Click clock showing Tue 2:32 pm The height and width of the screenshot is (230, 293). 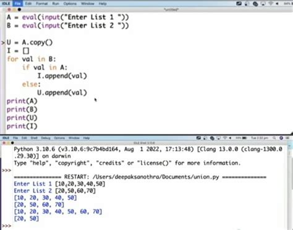[x=259, y=138]
